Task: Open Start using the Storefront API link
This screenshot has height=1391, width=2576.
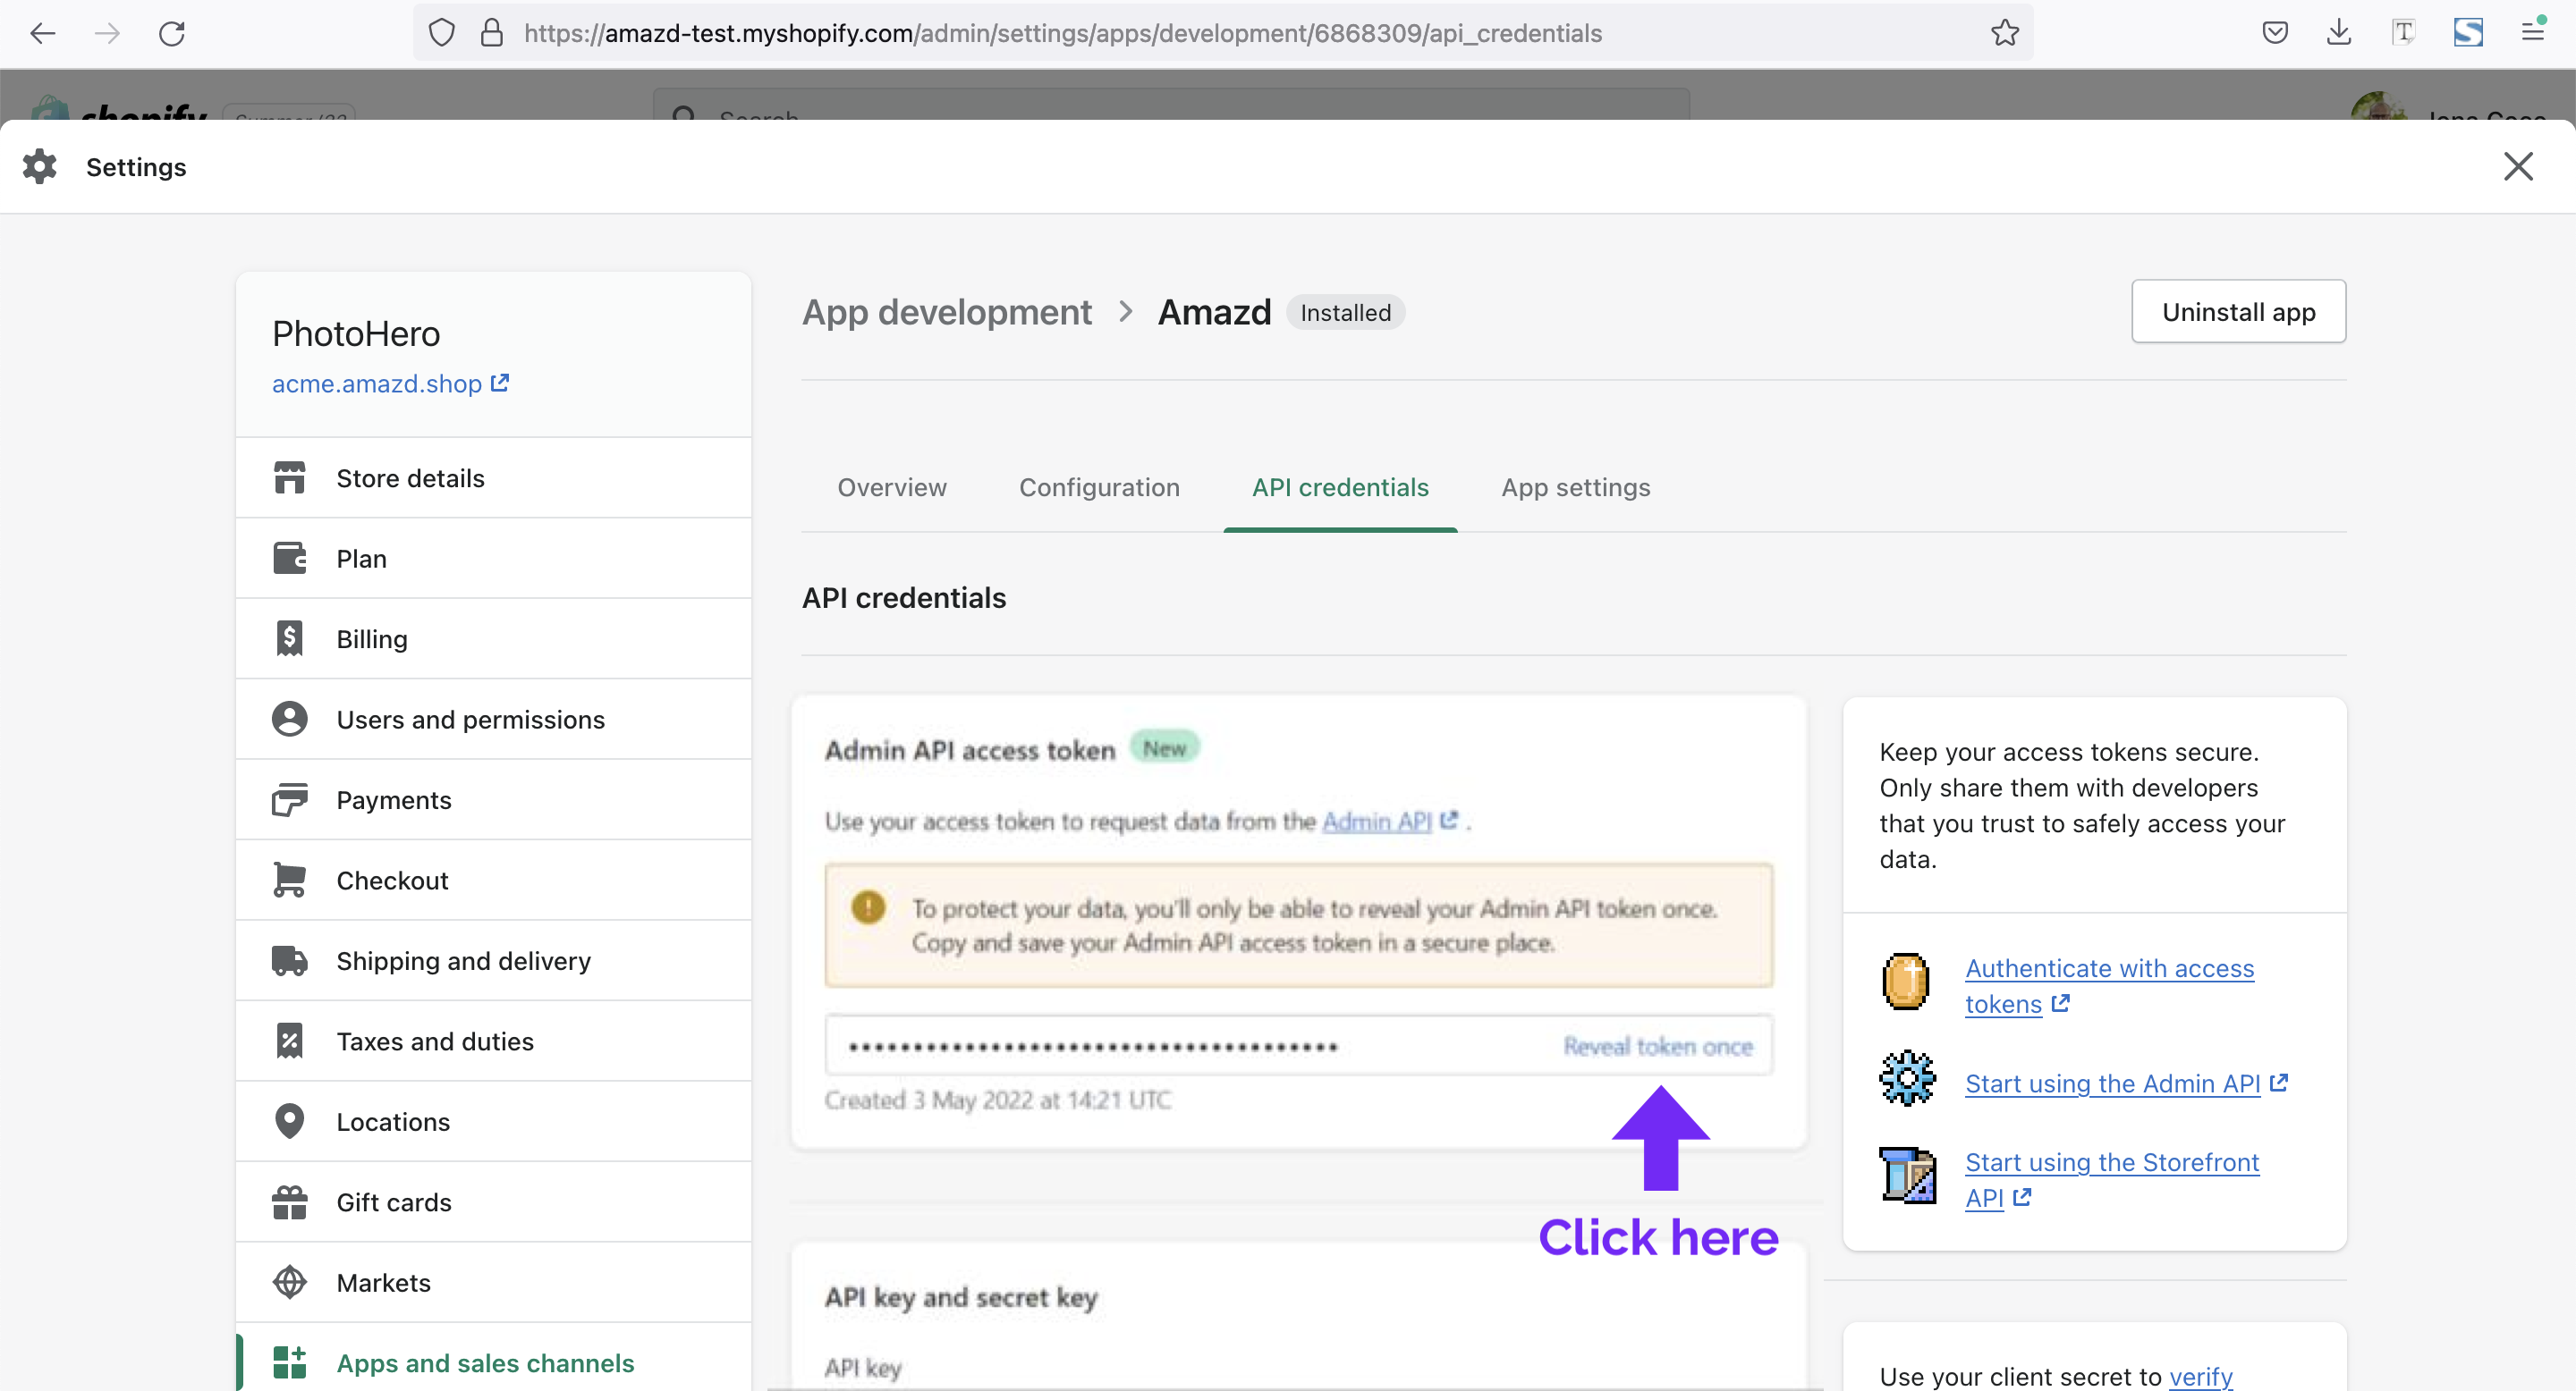Action: 2111,1179
